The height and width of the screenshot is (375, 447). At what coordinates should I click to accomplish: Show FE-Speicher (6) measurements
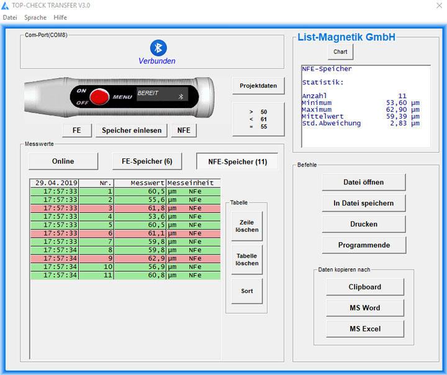tap(147, 161)
